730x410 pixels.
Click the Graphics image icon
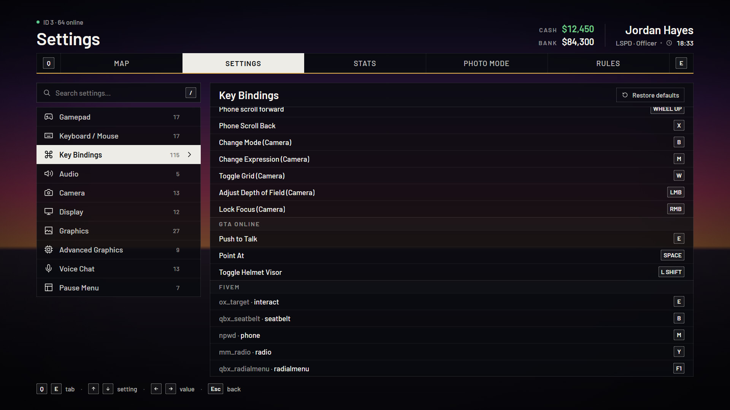[49, 231]
